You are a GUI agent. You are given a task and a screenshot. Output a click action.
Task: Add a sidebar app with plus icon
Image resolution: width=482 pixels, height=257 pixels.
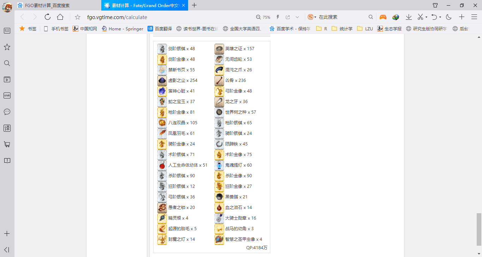7,234
